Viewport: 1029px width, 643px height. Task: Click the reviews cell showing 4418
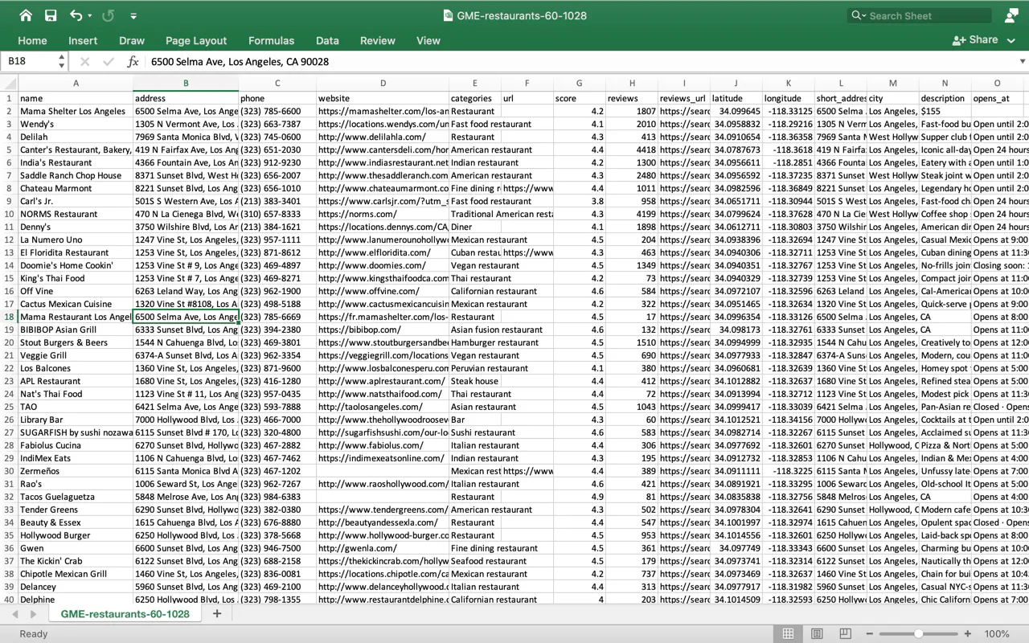(x=631, y=149)
